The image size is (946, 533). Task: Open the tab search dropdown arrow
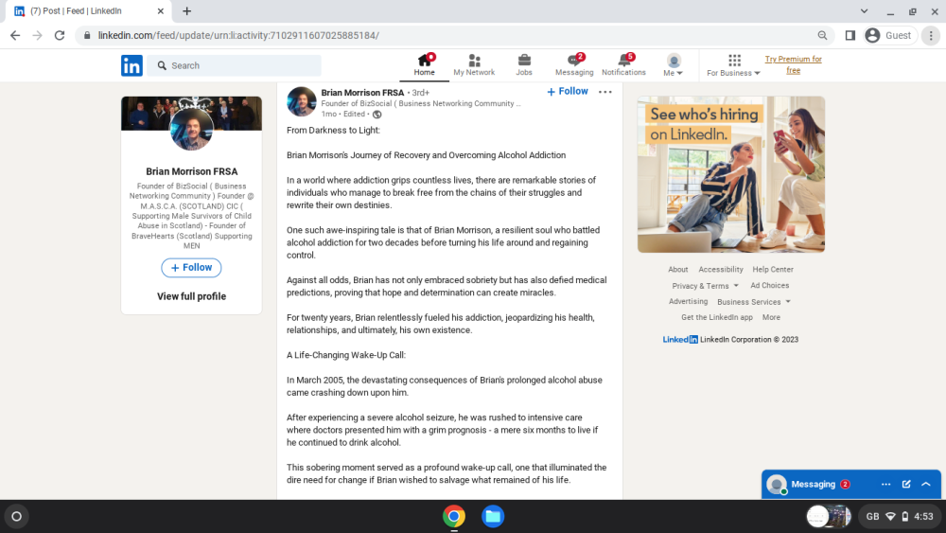coord(864,10)
